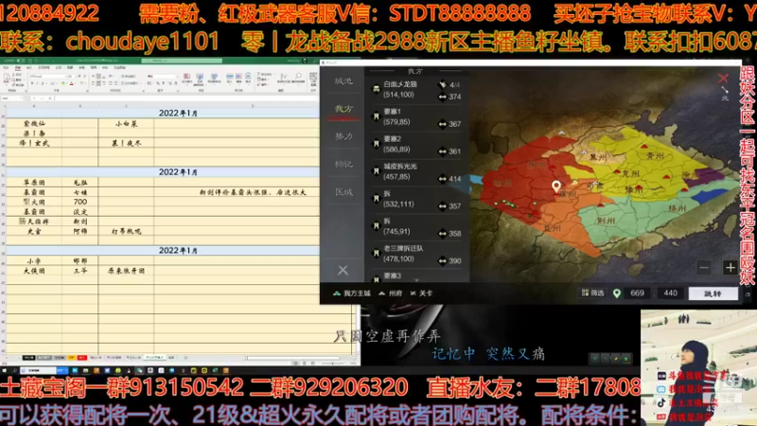Click the 扬州 region on the map
This screenshot has width=757, height=426.
[678, 208]
